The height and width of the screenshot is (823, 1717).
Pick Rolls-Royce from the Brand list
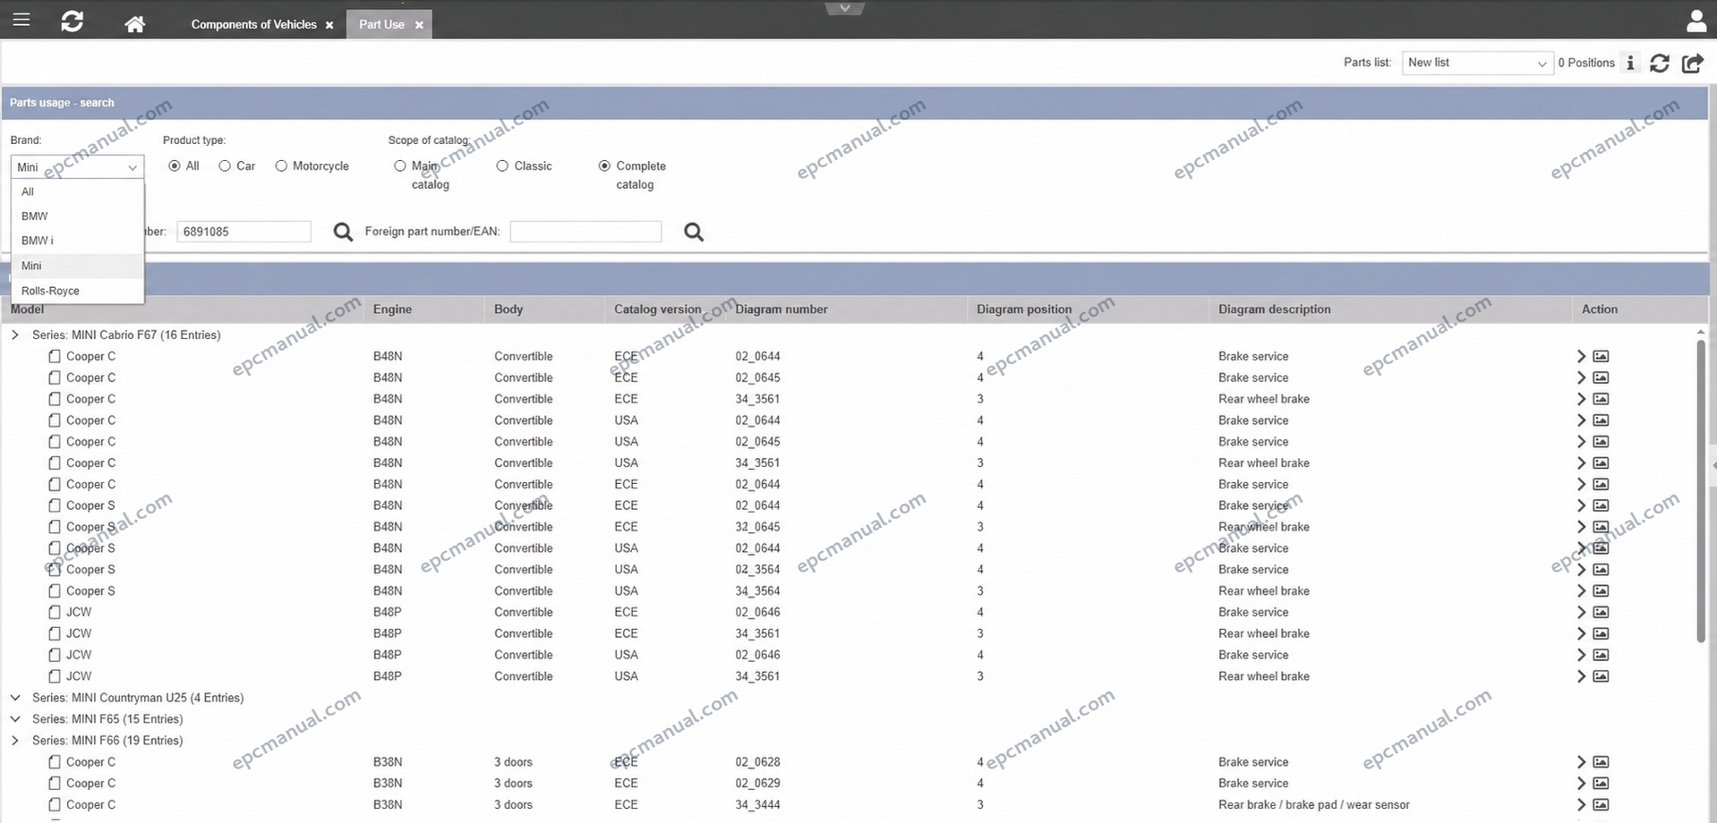78,291
